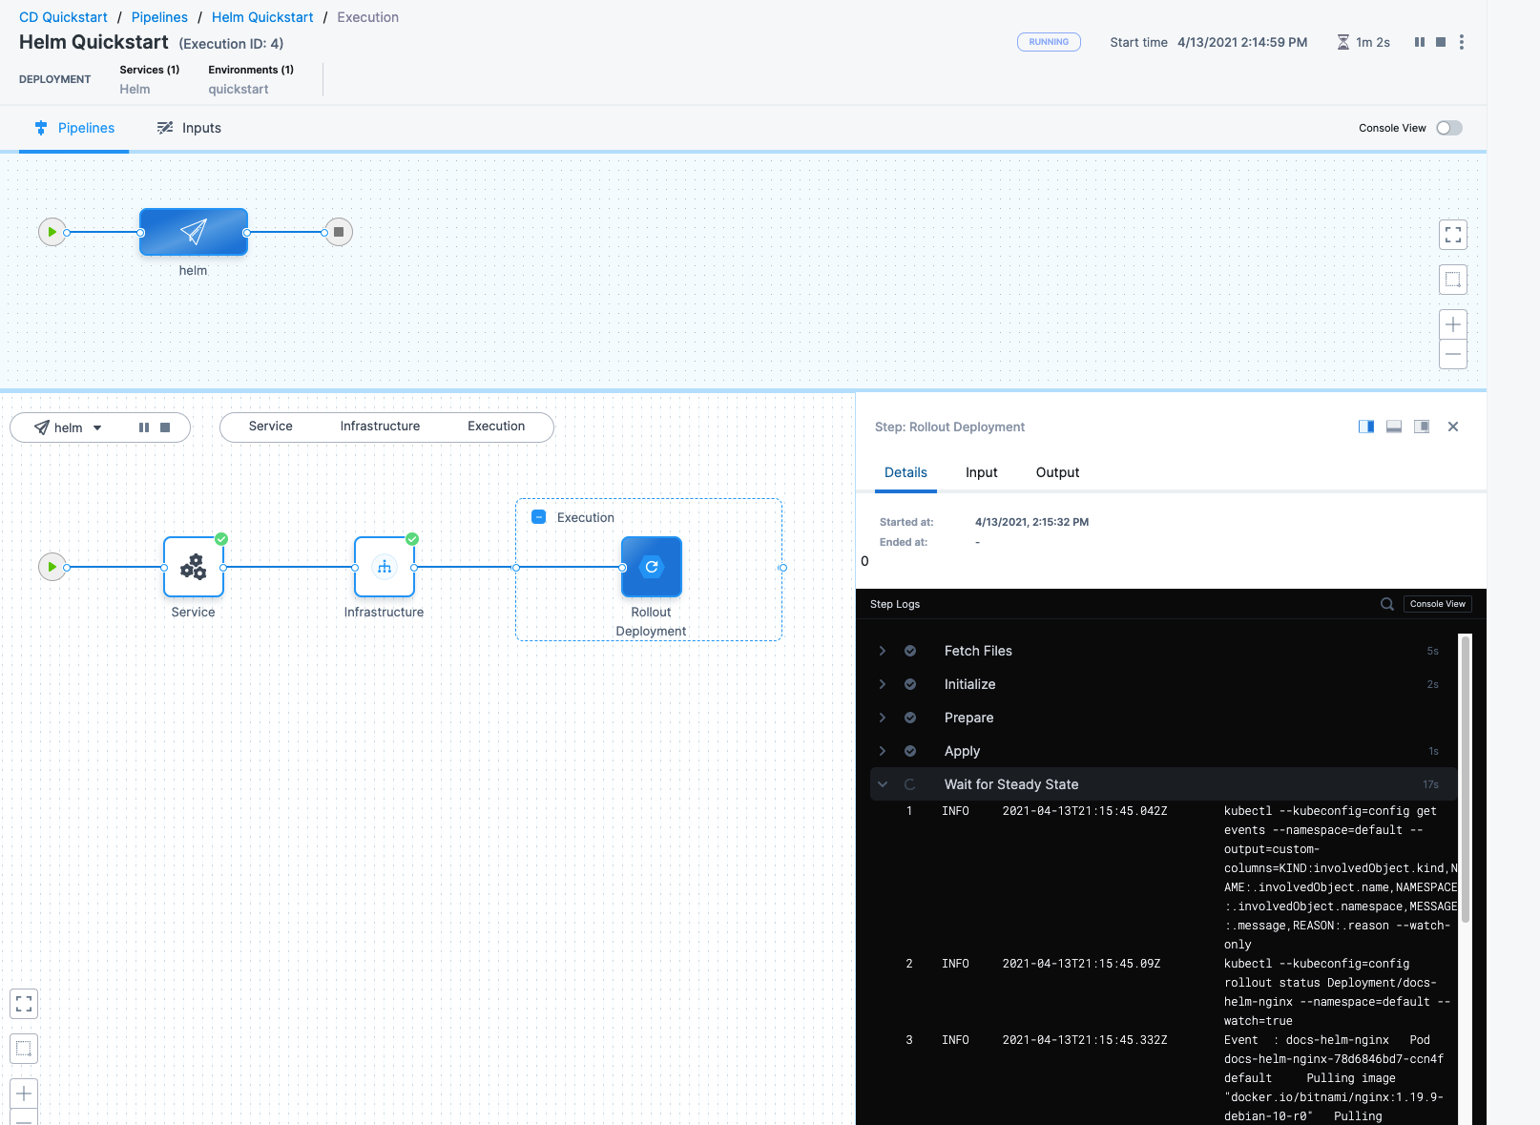Click the stage start node in lower canvas
1540x1125 pixels.
[52, 567]
